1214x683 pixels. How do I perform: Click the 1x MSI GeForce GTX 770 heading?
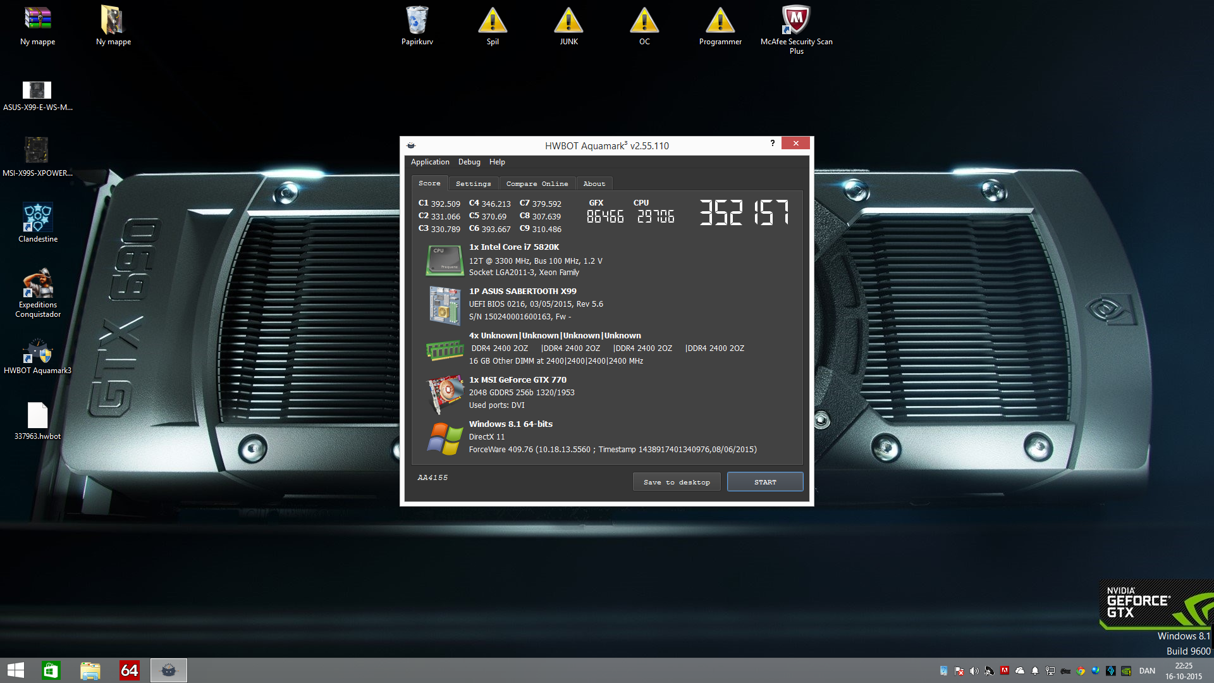tap(518, 380)
